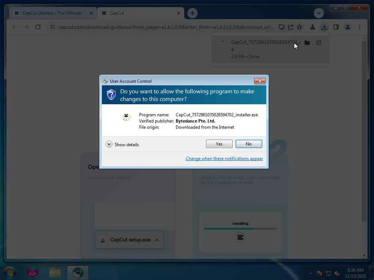
Task: Click No in User Account Control dialog
Action: pos(248,144)
